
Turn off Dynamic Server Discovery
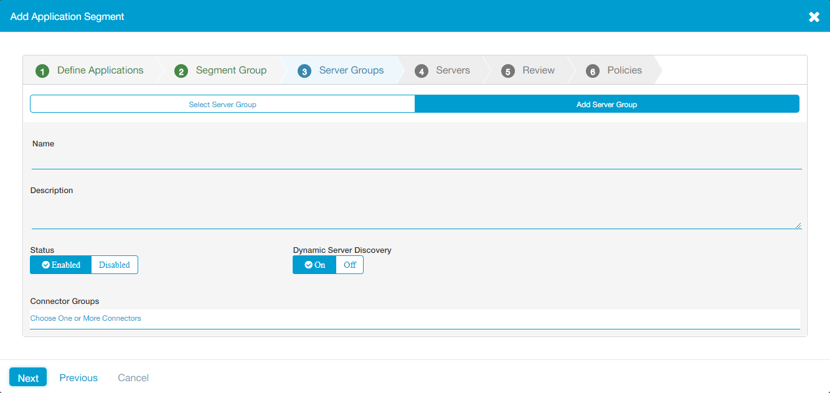click(349, 264)
